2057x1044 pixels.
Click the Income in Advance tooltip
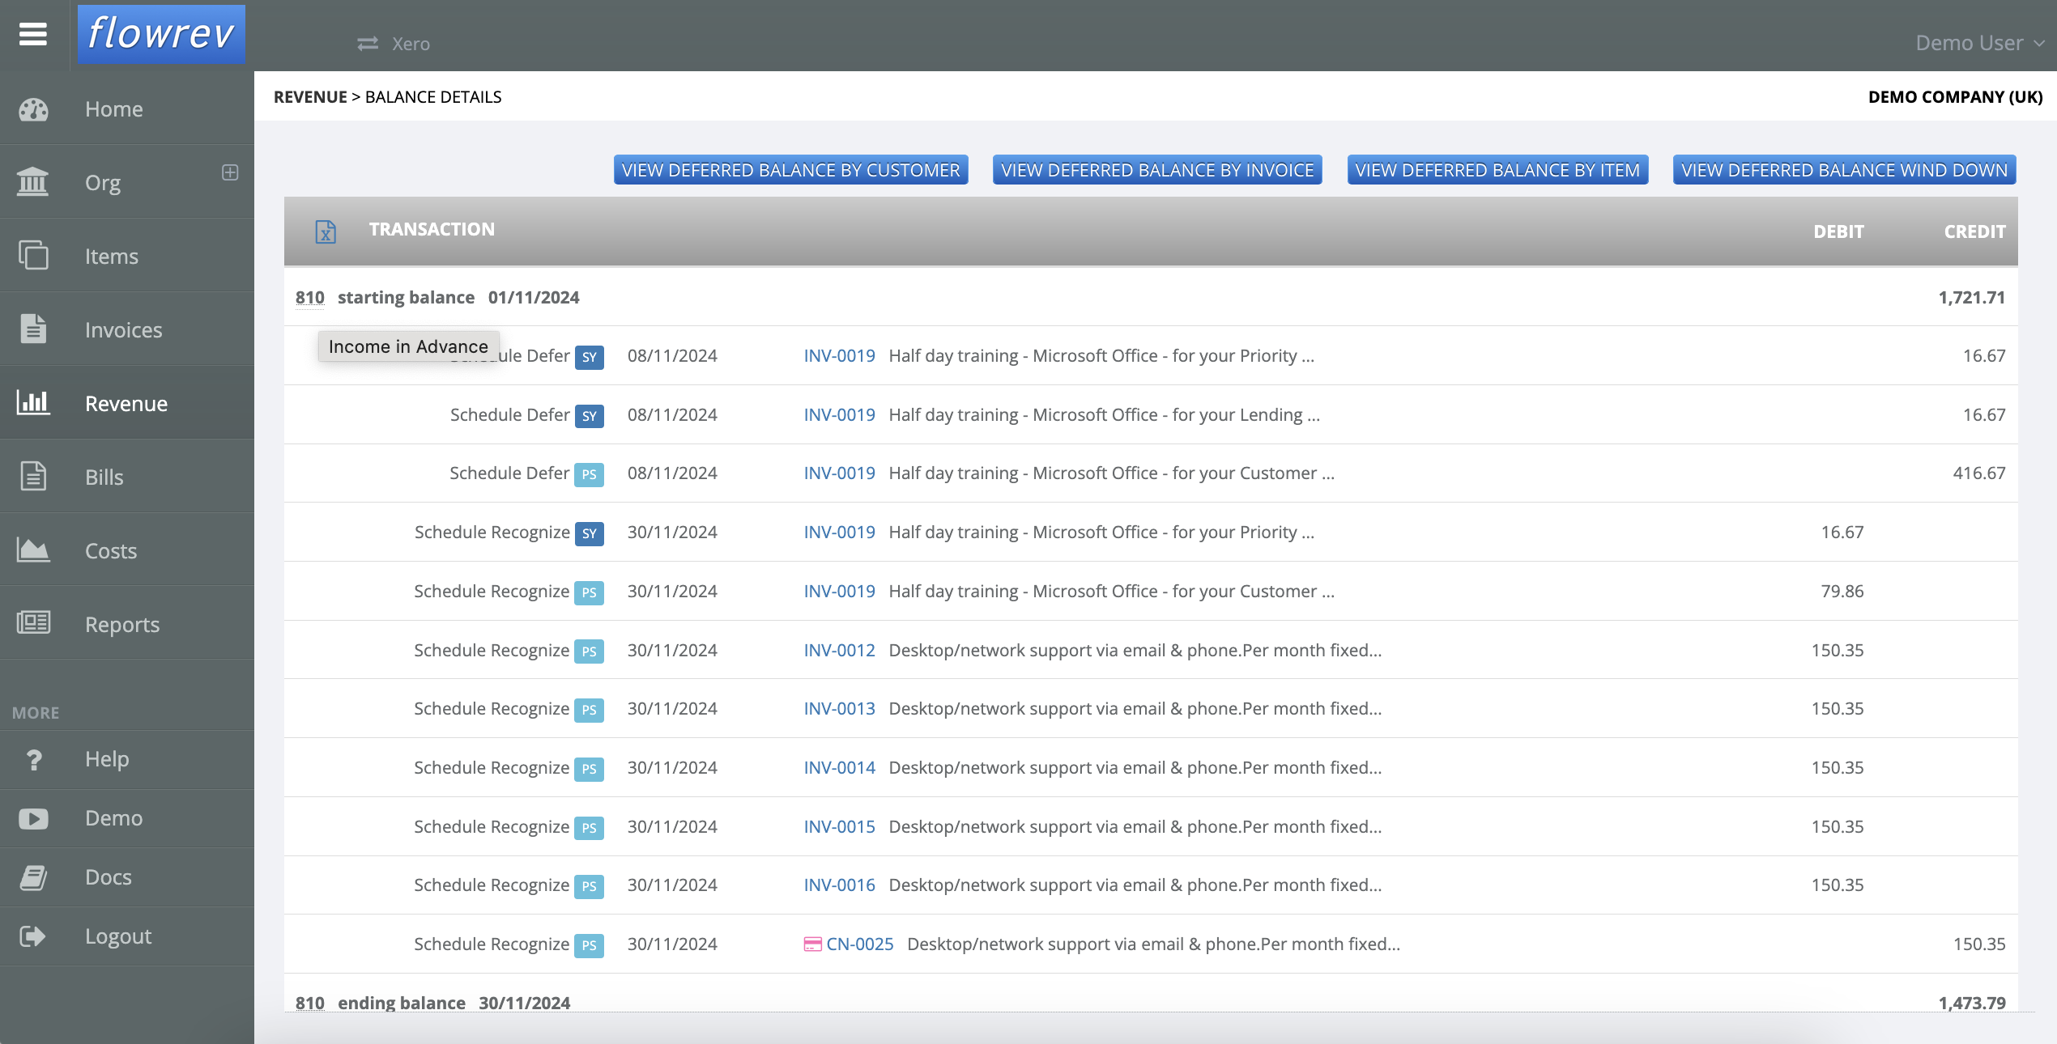(408, 346)
